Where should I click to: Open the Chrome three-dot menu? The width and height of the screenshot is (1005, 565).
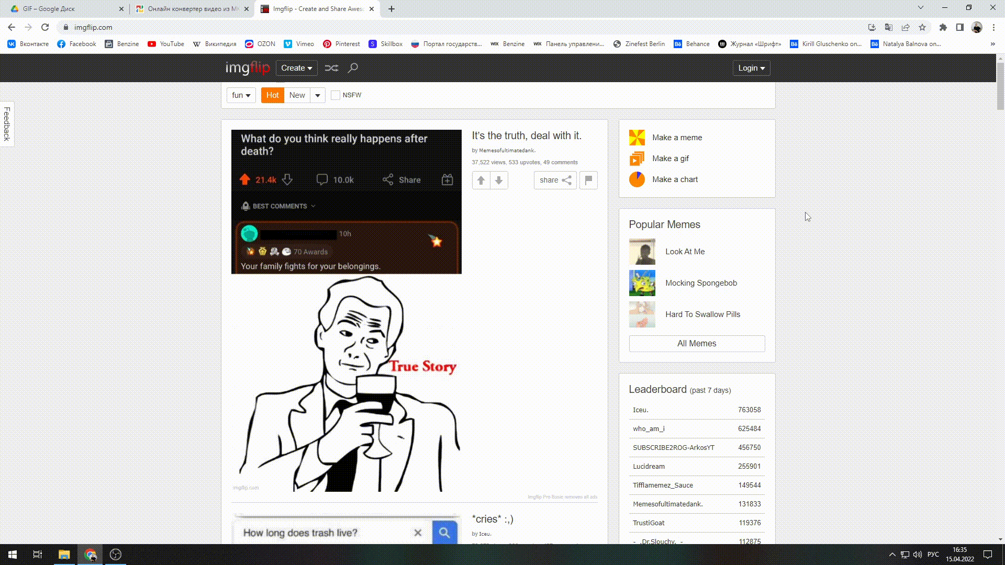[993, 27]
